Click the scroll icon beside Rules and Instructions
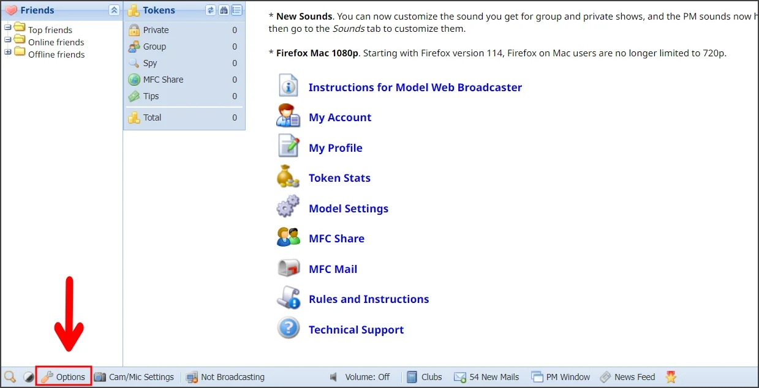This screenshot has height=388, width=759. click(x=288, y=297)
